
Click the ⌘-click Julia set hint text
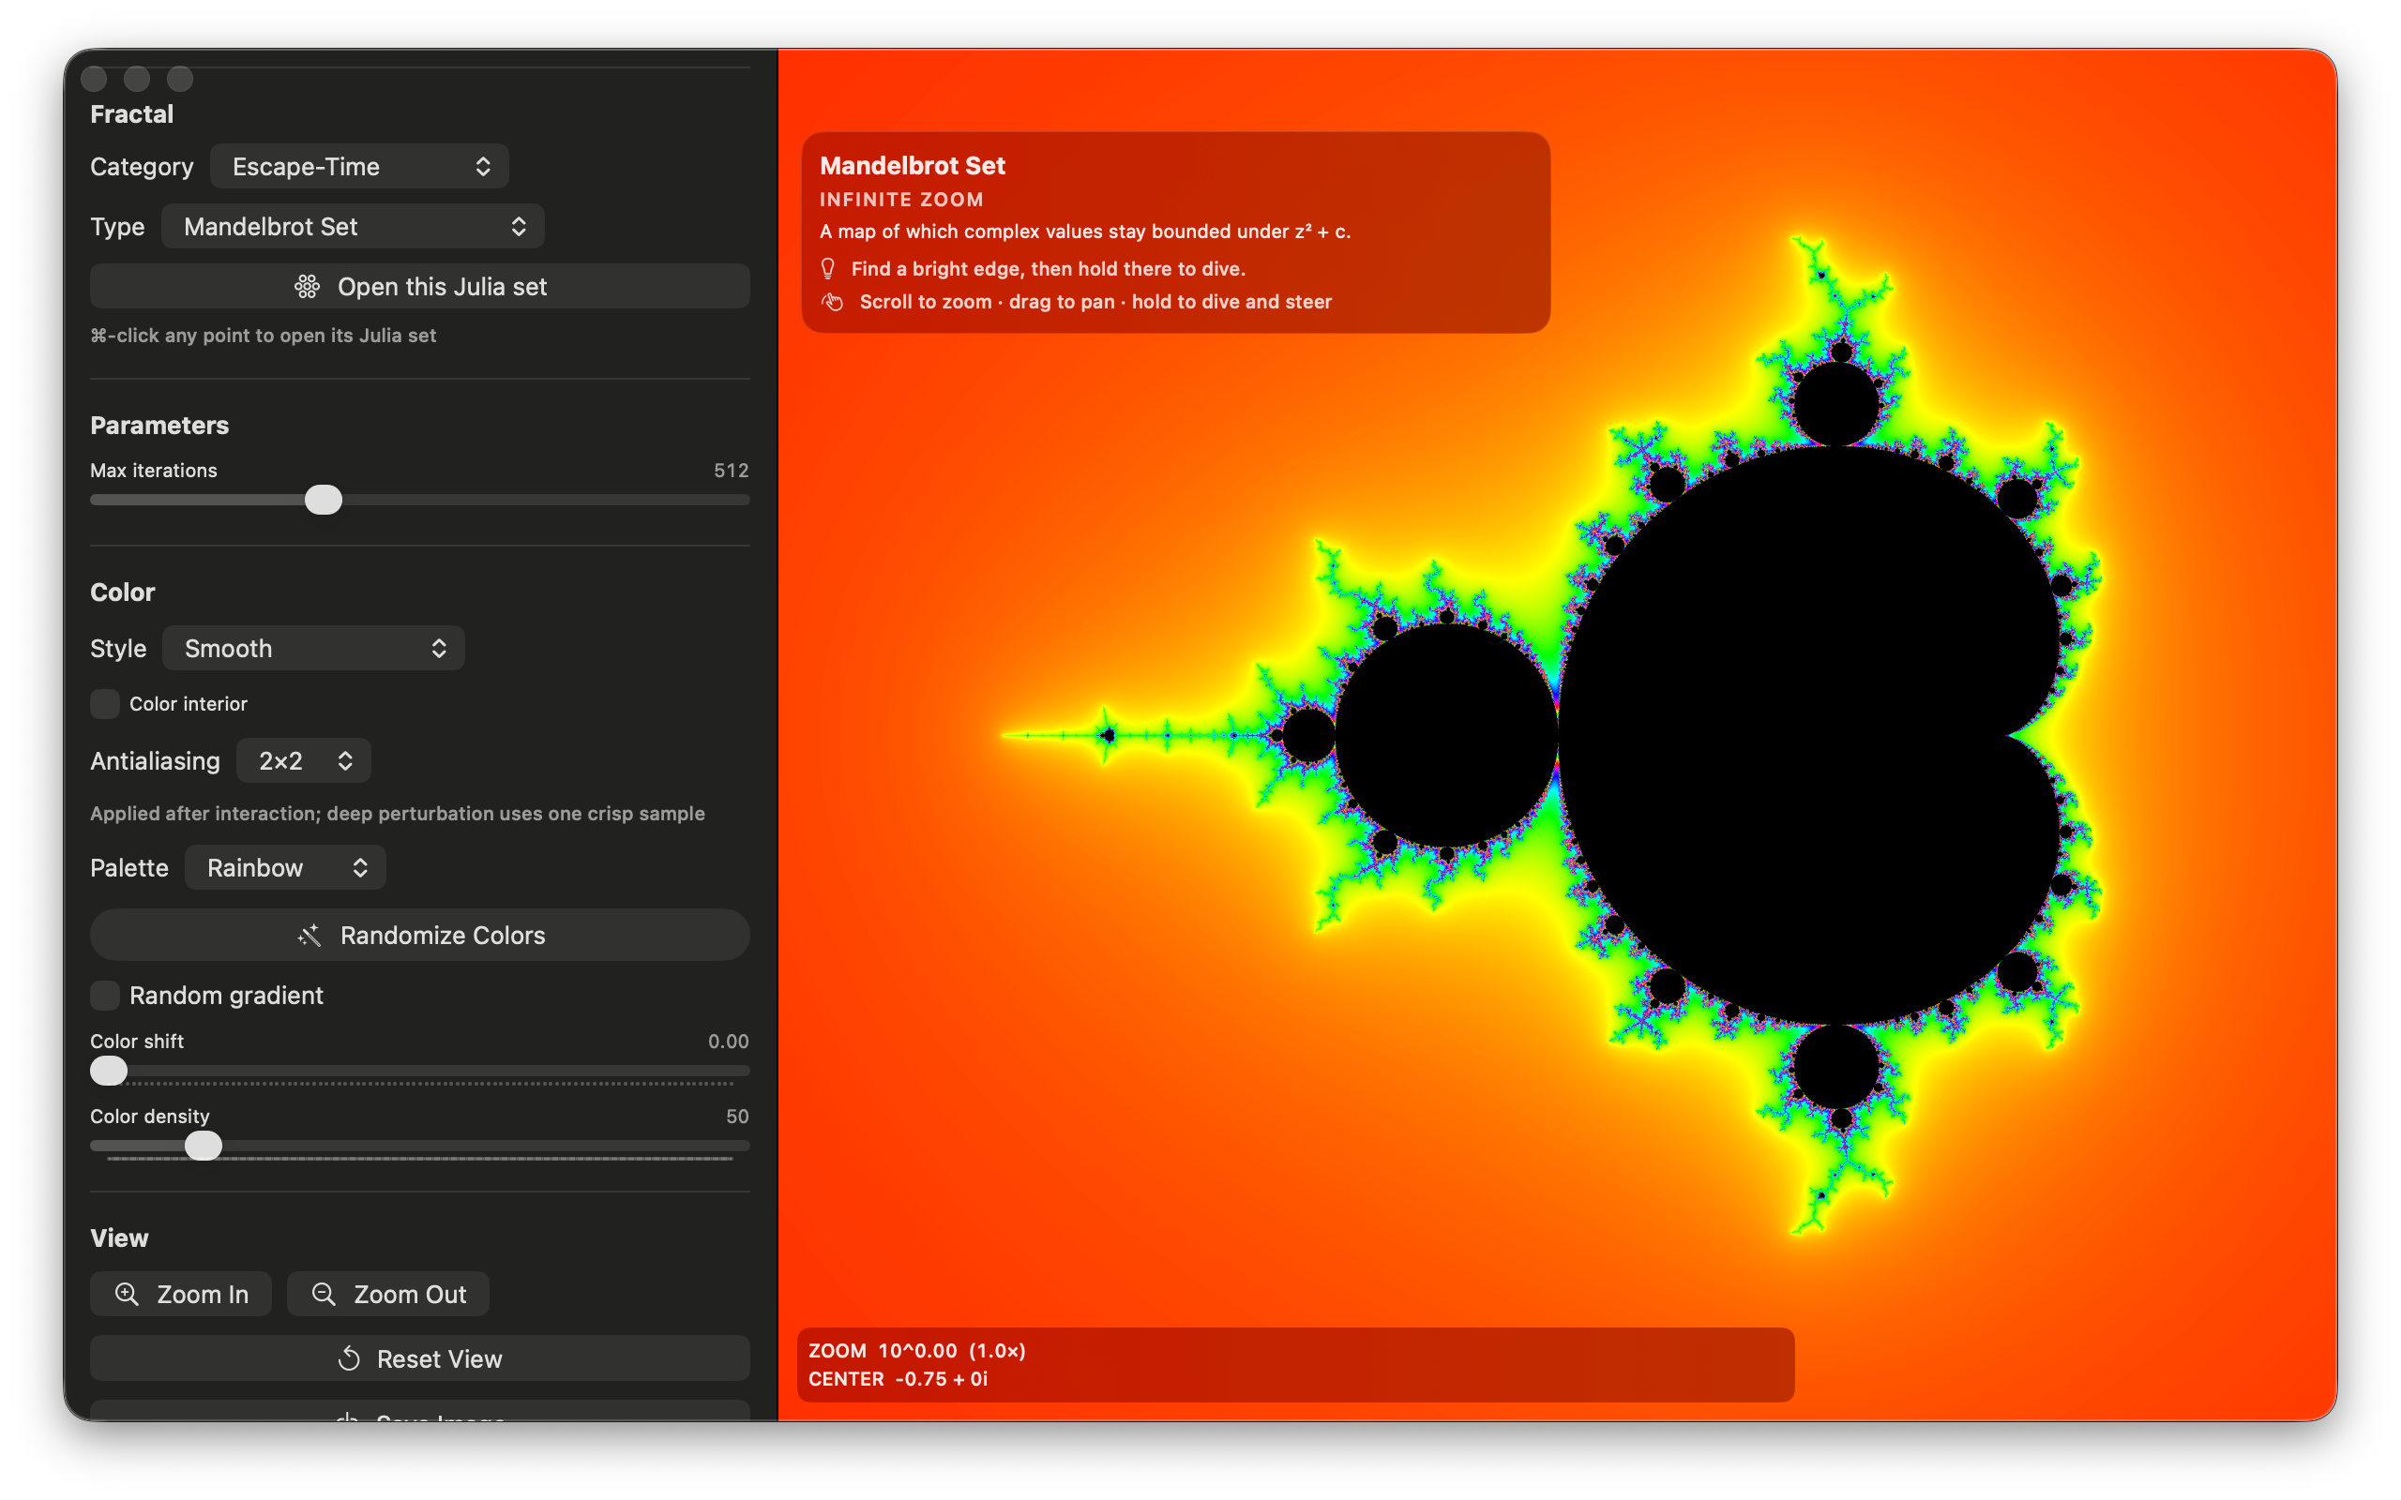click(263, 336)
